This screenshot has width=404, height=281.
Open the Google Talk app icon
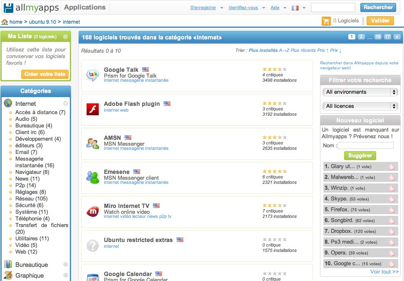click(x=93, y=75)
